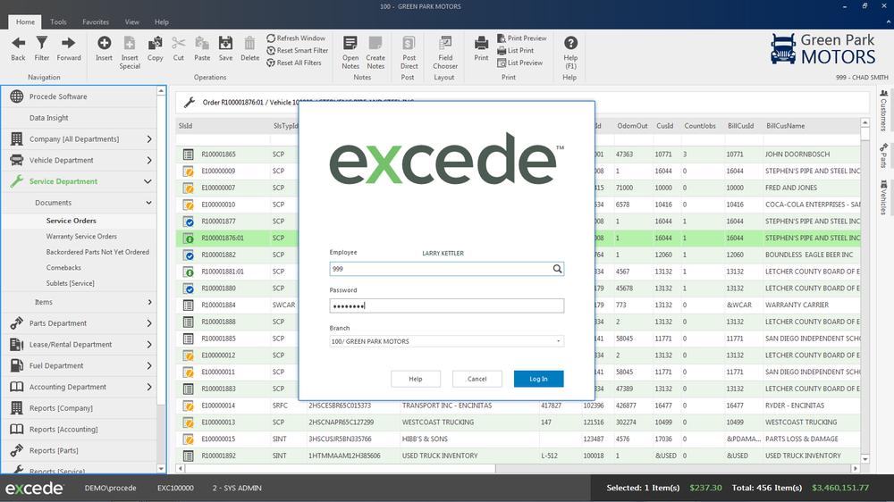
Task: Click the Password input field
Action: (446, 306)
